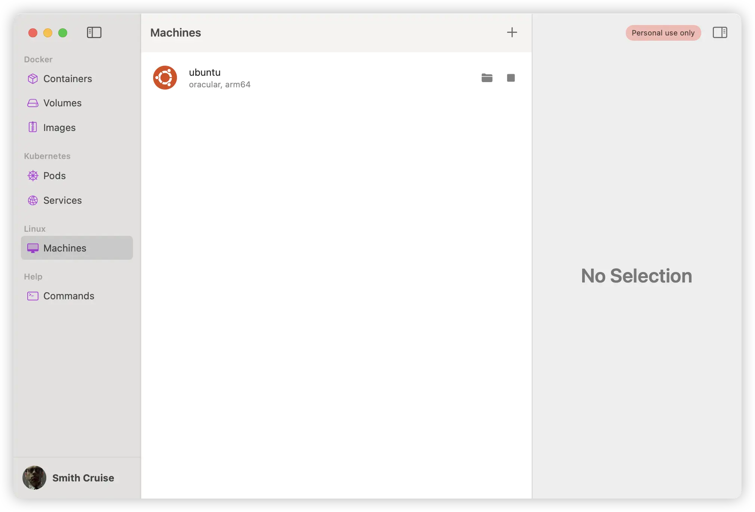Click the ubuntu machine folder icon
Image resolution: width=755 pixels, height=512 pixels.
coord(487,78)
